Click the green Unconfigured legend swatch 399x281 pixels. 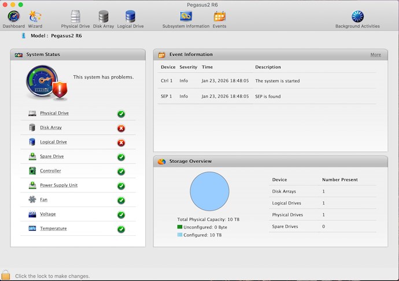pos(180,227)
